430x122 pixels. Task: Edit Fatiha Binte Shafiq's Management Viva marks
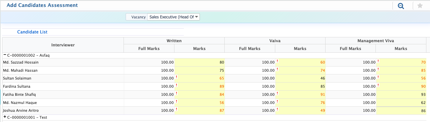tap(401, 95)
